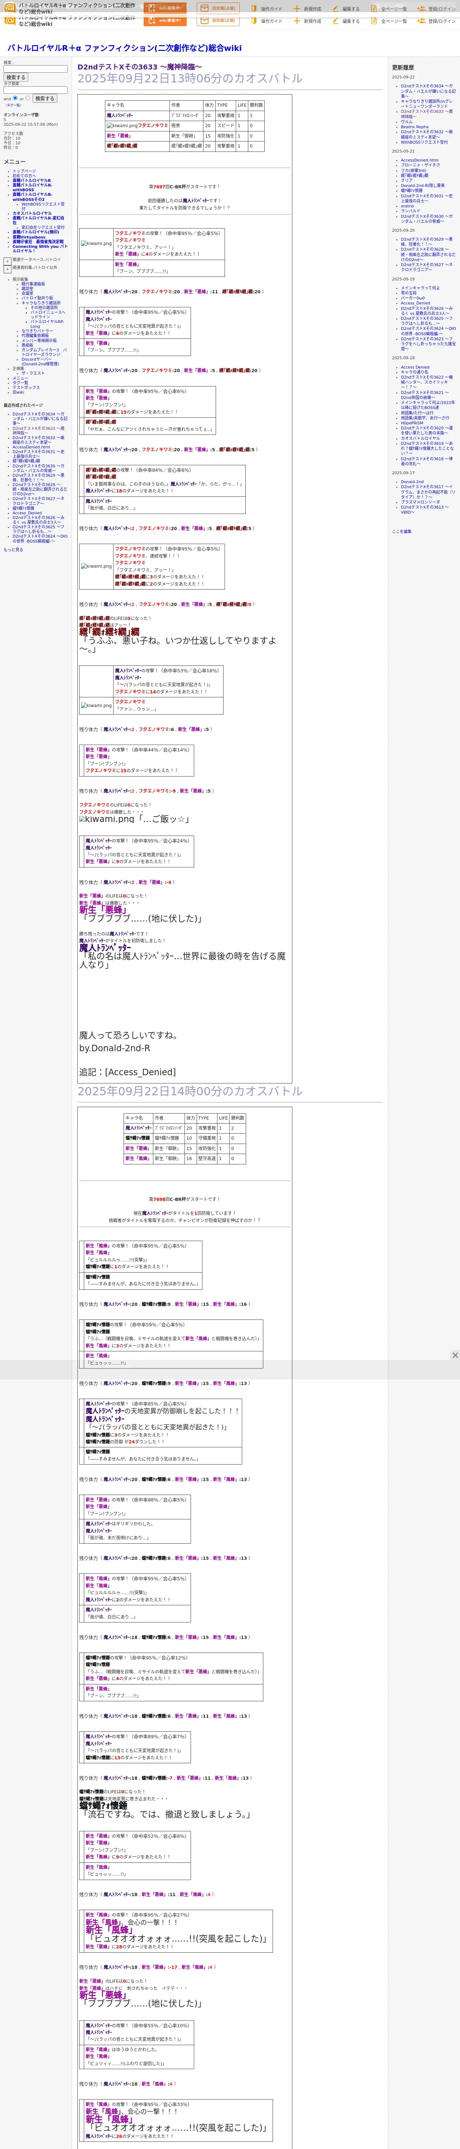Open ザ・クエスト link
The height and width of the screenshot is (2149, 460).
tap(33, 374)
